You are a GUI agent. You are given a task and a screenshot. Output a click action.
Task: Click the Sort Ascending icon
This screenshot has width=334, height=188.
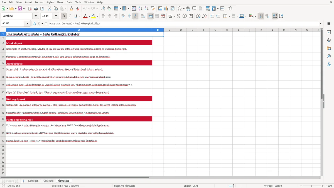(x=141, y=9)
